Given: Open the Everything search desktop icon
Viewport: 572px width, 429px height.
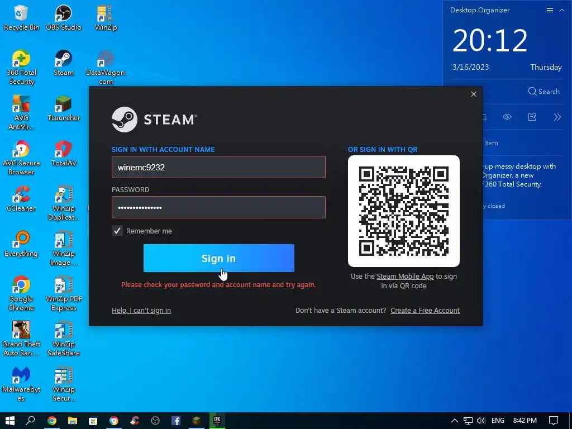Looking at the screenshot, I should (x=21, y=244).
